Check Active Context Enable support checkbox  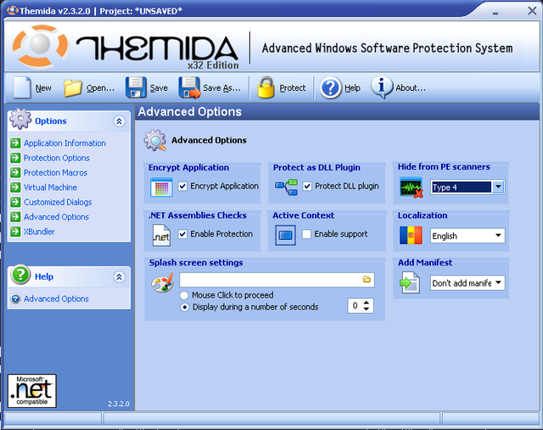(x=306, y=234)
